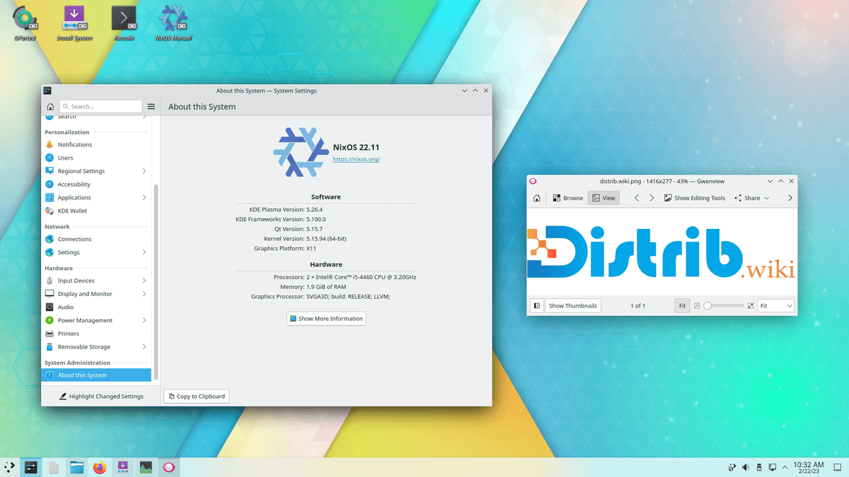The height and width of the screenshot is (477, 849).
Task: Select System Settings in the taskbar
Action: pyautogui.click(x=30, y=466)
